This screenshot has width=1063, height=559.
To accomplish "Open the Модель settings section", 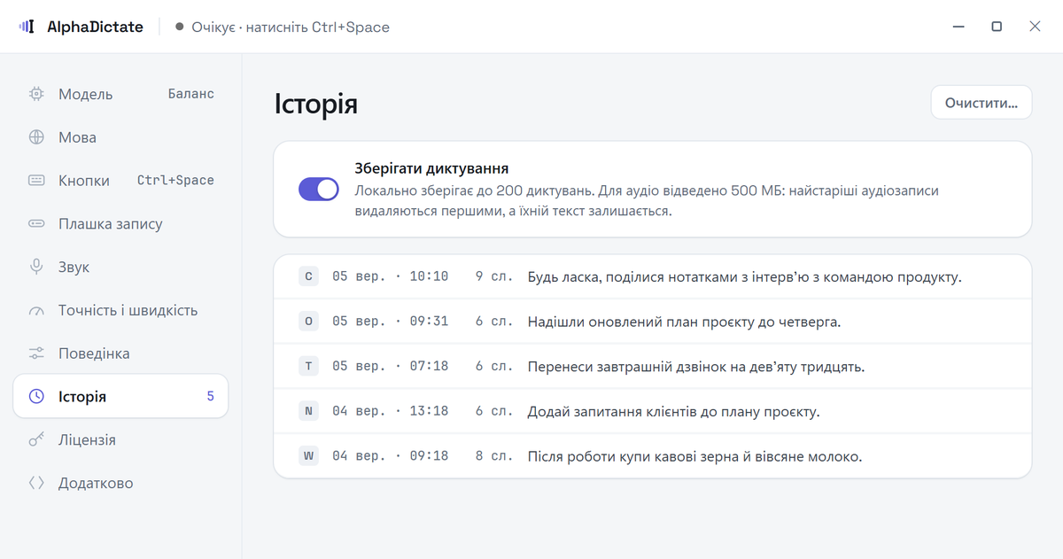I will point(120,94).
